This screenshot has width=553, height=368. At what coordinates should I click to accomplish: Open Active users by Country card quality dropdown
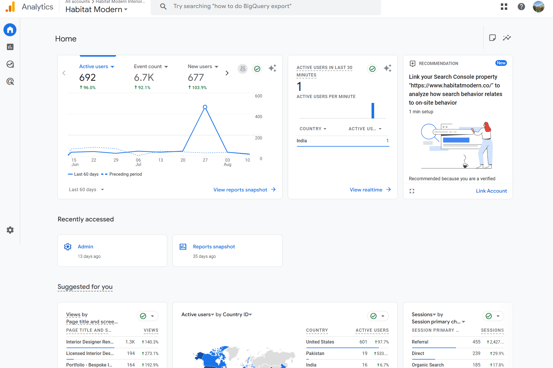(378, 316)
